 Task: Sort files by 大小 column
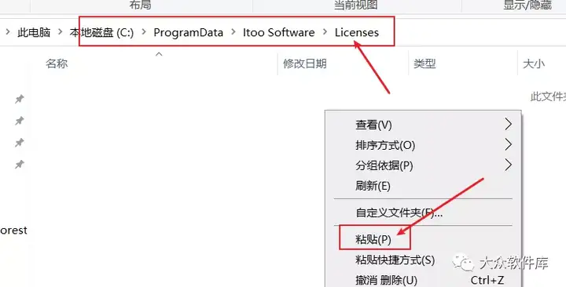tap(534, 64)
